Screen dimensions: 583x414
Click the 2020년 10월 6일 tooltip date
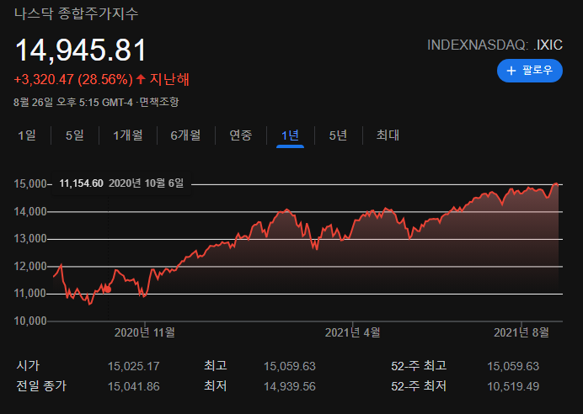coord(146,183)
